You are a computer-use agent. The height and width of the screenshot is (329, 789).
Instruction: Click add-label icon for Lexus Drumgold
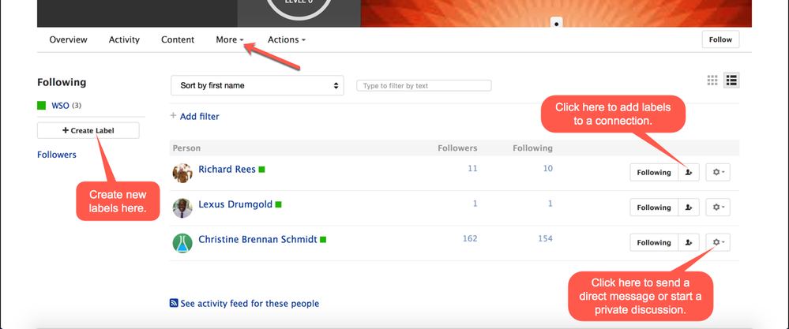pyautogui.click(x=689, y=207)
